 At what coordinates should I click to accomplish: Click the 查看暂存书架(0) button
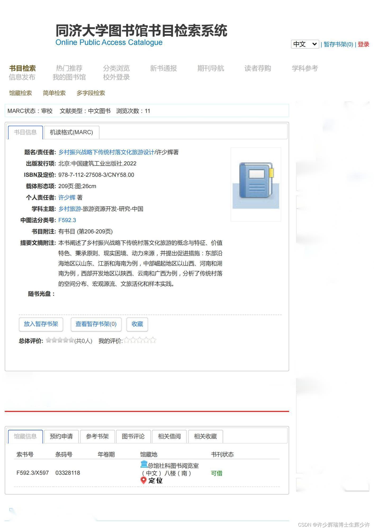click(96, 324)
